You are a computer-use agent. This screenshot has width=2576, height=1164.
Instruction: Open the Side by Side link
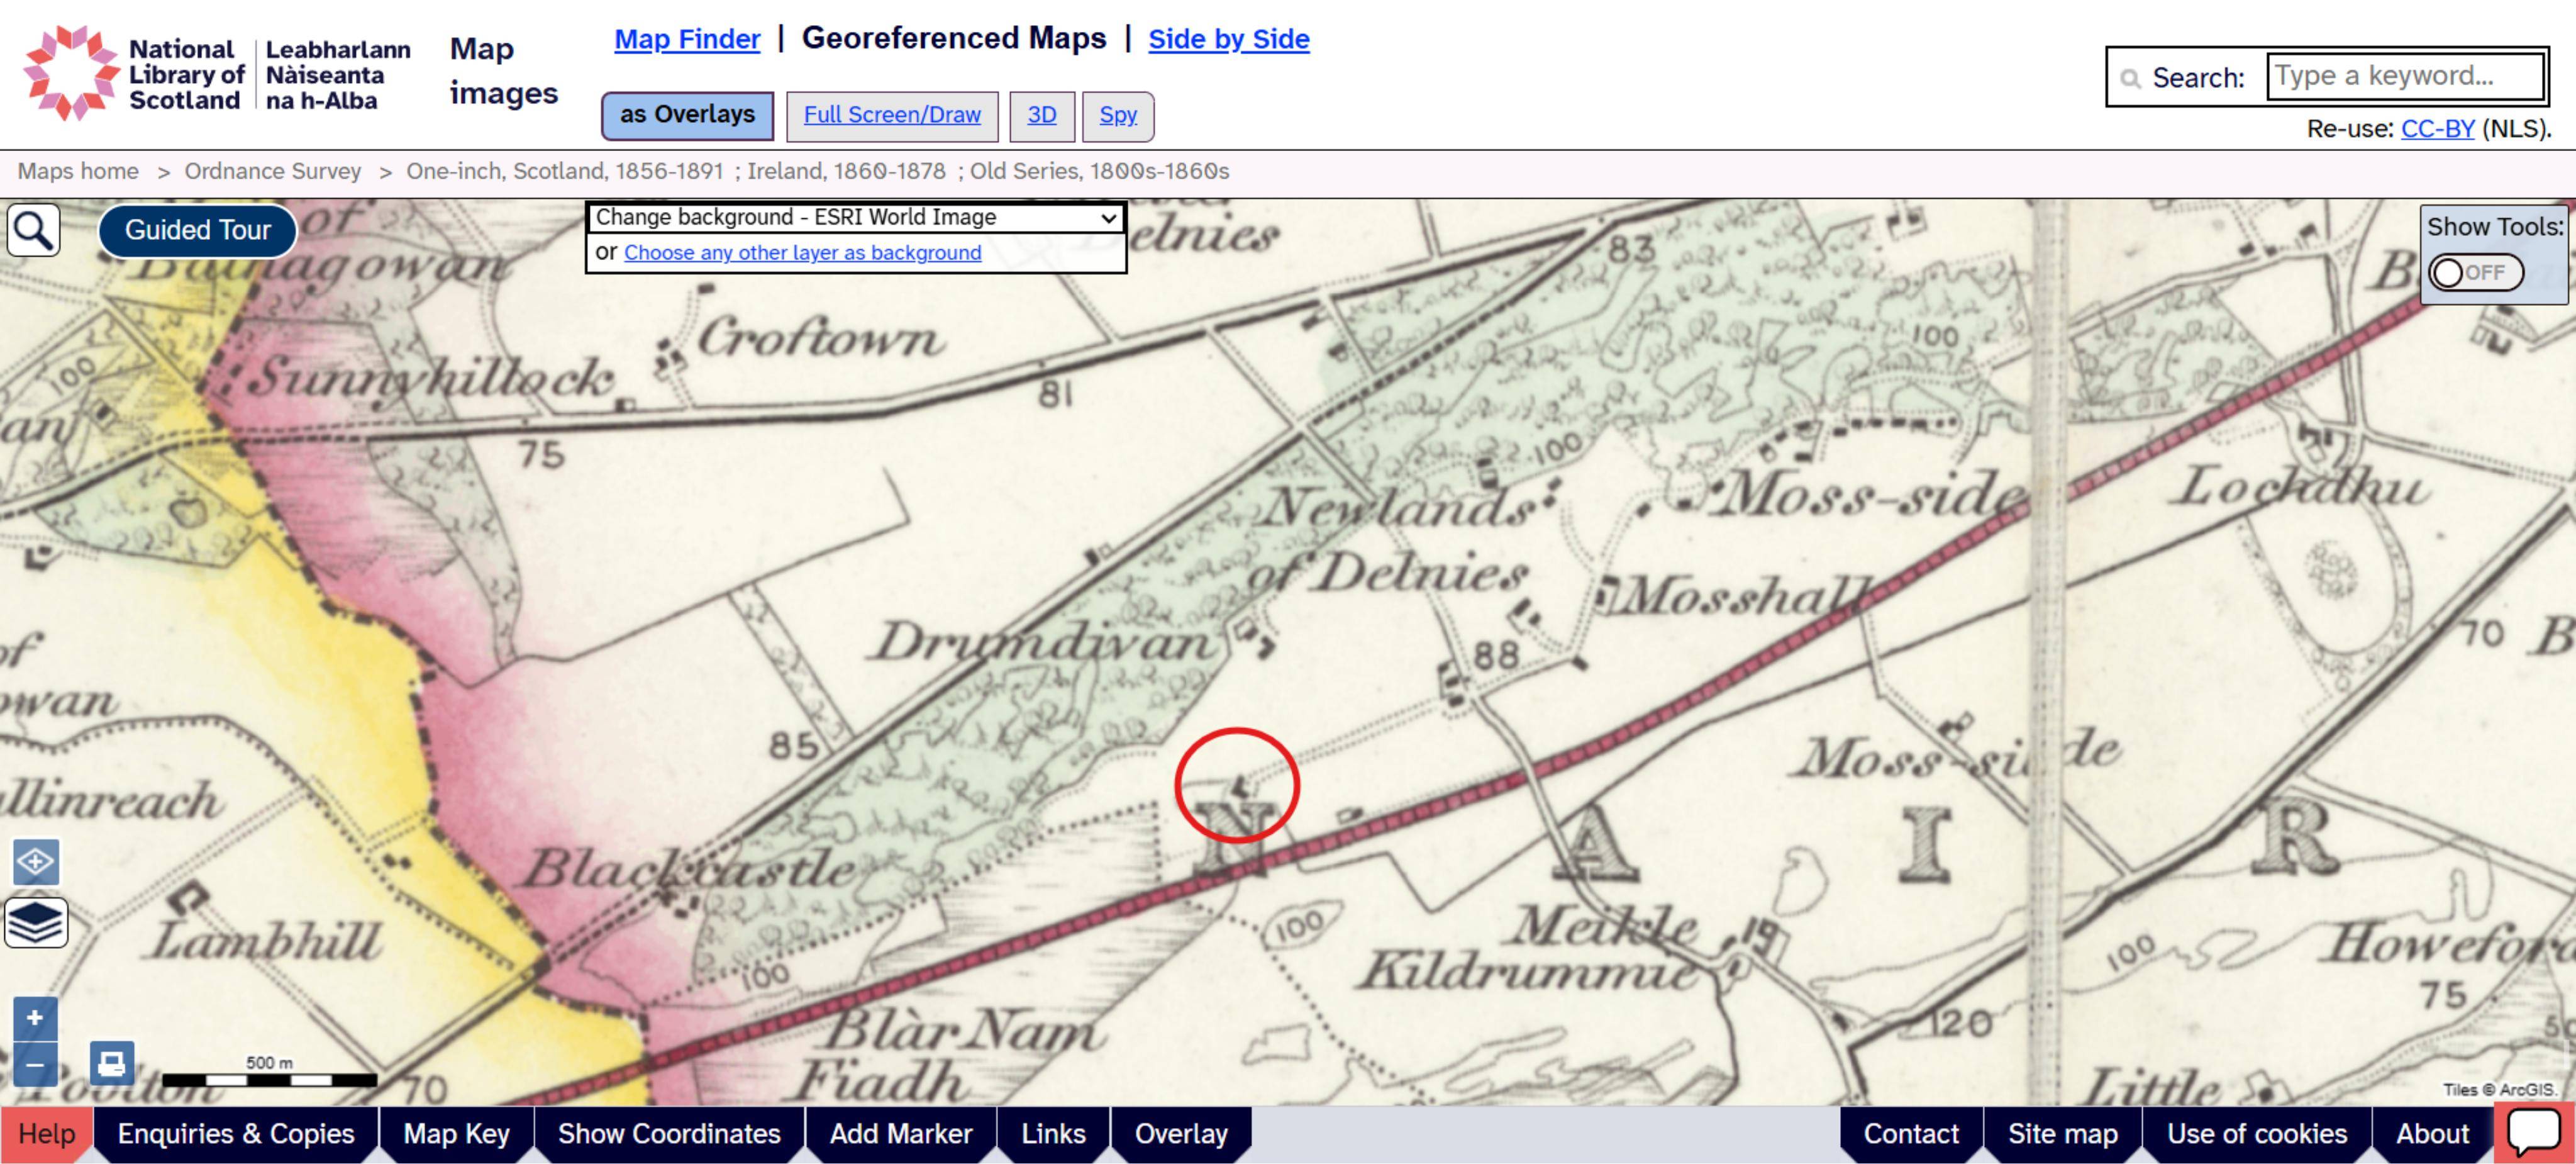[1228, 39]
